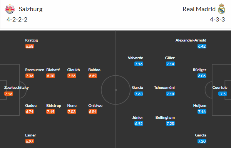Click Rasmussen's 7.36 rating badge

click(x=30, y=76)
